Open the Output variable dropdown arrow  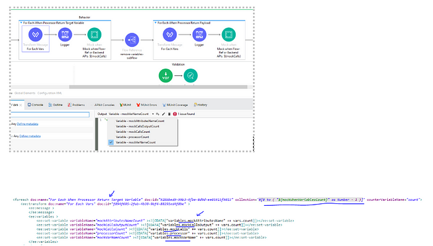[153, 114]
